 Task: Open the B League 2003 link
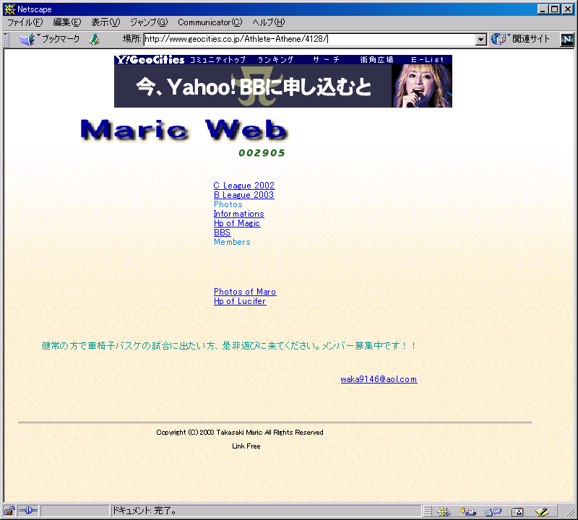[244, 195]
